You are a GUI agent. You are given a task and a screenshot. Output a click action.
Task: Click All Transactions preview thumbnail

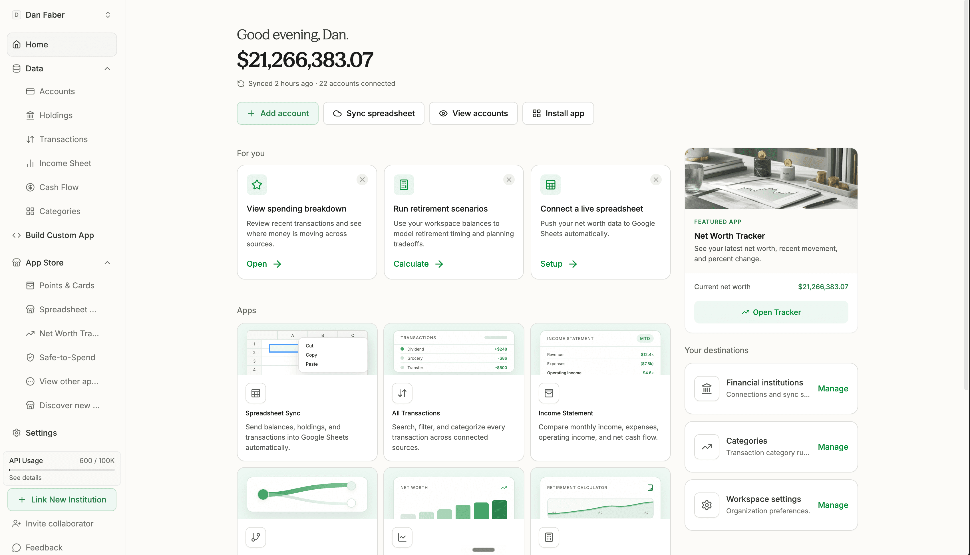[454, 349]
